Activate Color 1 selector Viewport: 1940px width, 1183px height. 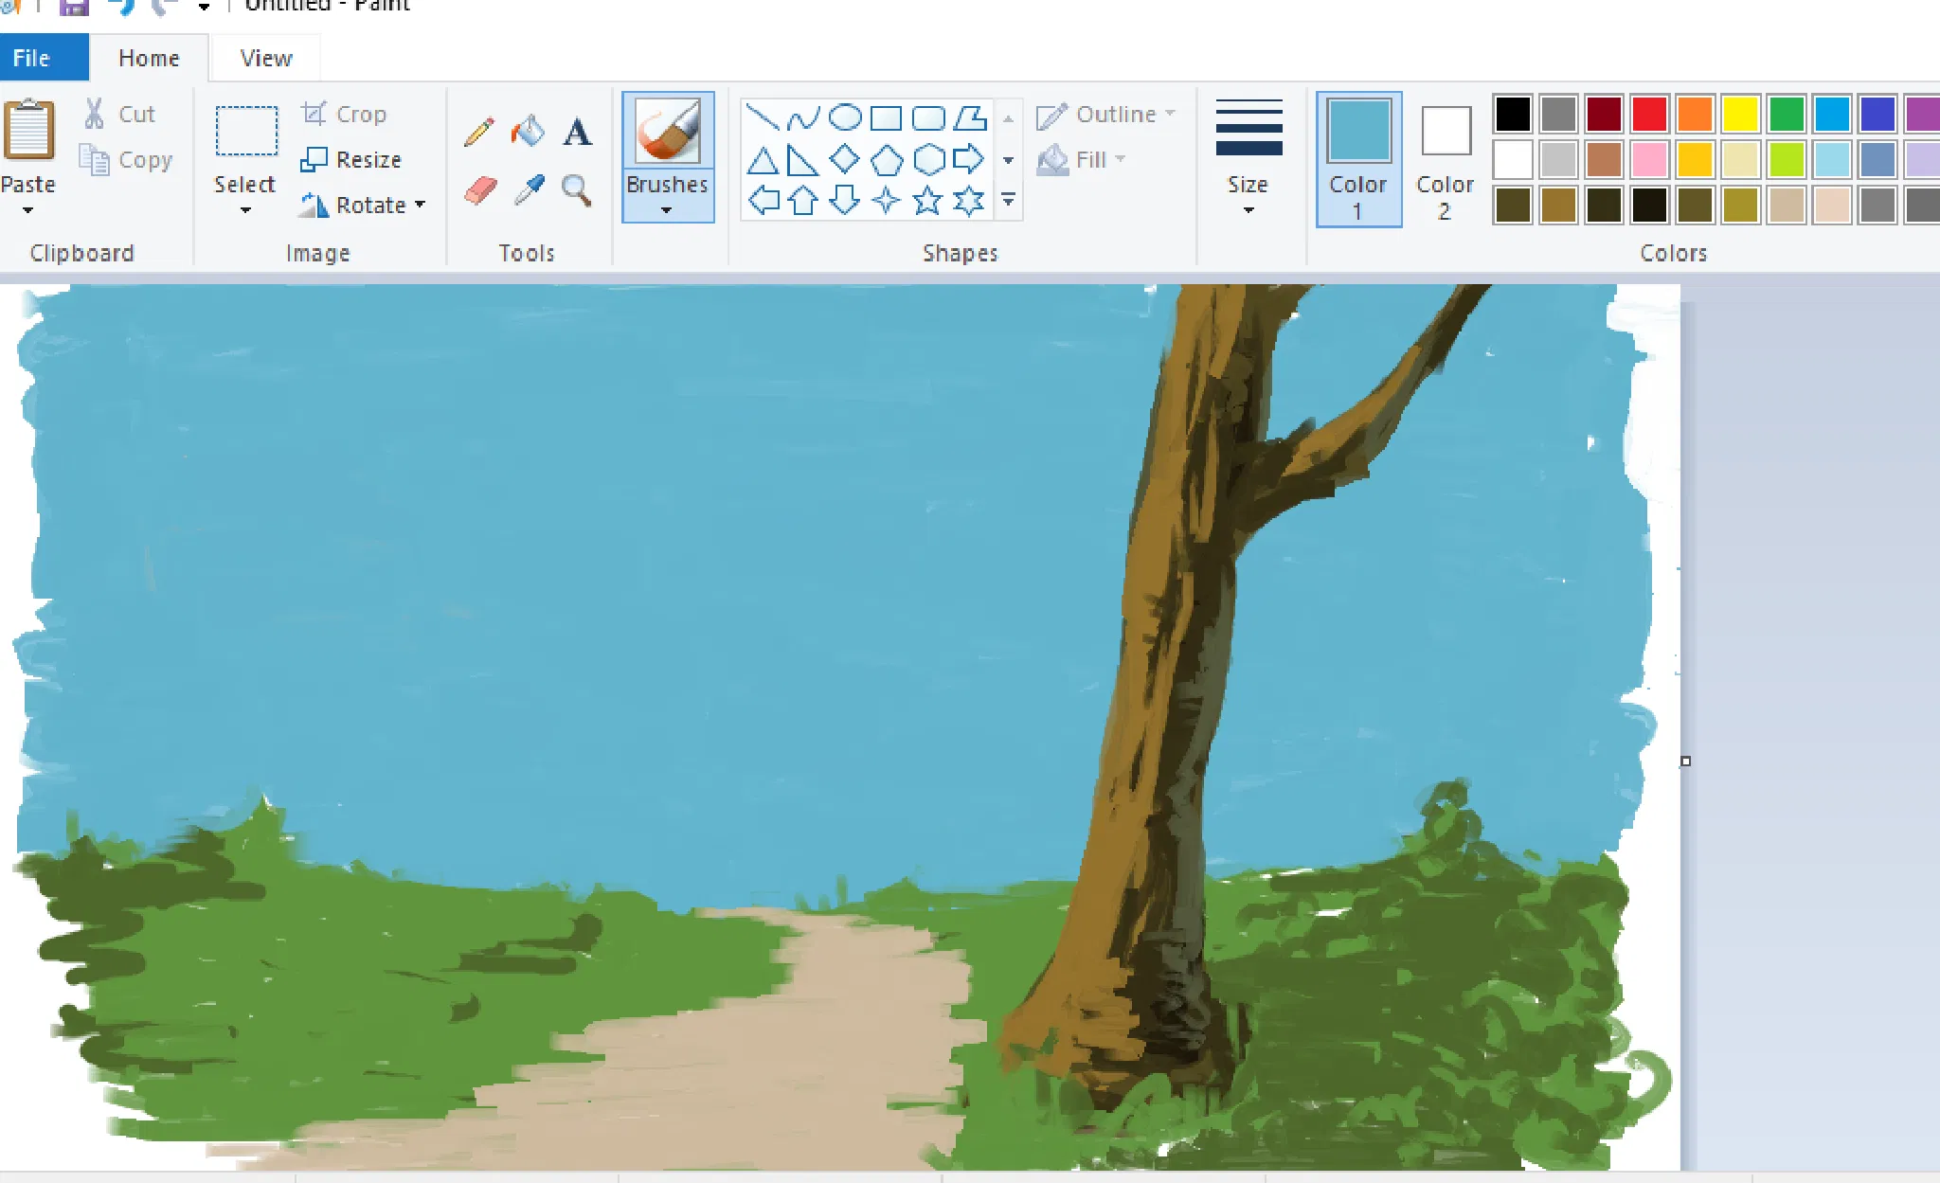tap(1357, 159)
